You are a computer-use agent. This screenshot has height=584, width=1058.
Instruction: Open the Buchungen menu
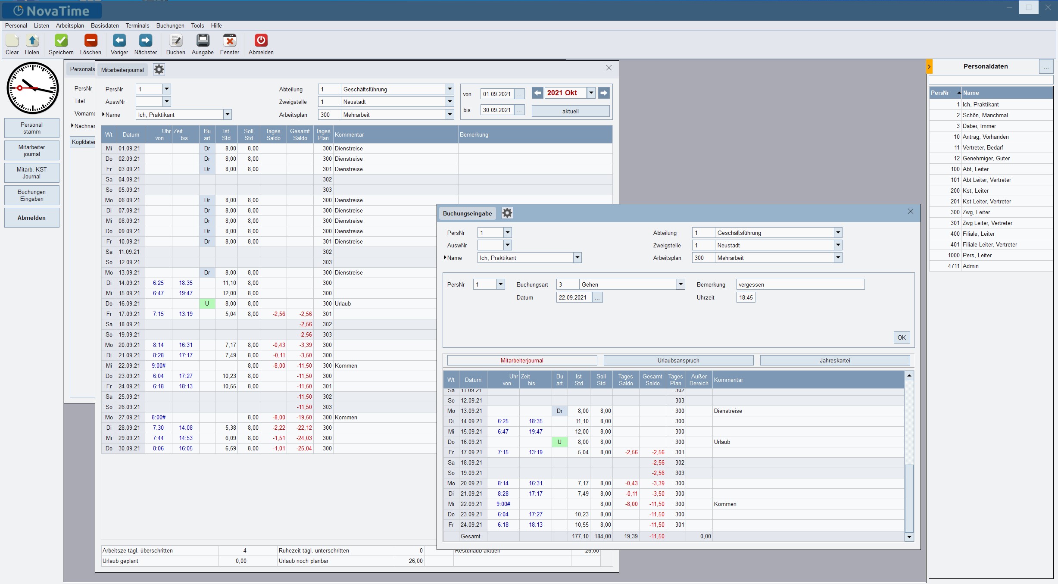pos(170,25)
